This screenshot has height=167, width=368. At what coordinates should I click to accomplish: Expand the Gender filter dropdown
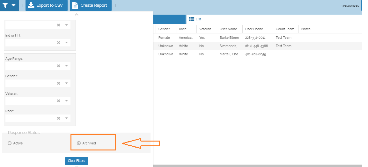click(67, 83)
